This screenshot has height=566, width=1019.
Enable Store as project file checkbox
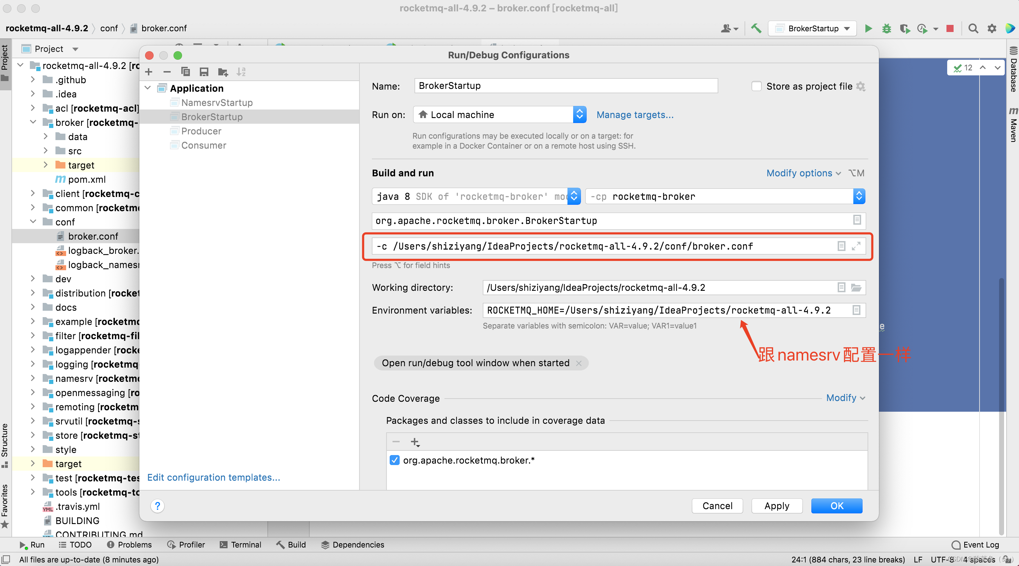756,86
